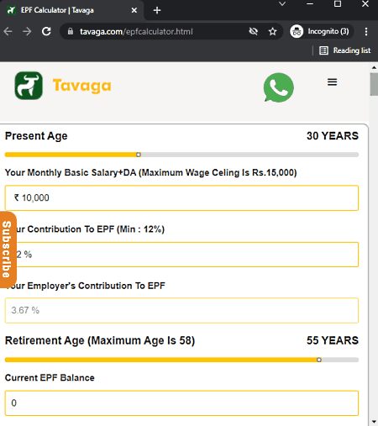Open the hamburger navigation menu
This screenshot has height=426, width=378.
coord(332,82)
